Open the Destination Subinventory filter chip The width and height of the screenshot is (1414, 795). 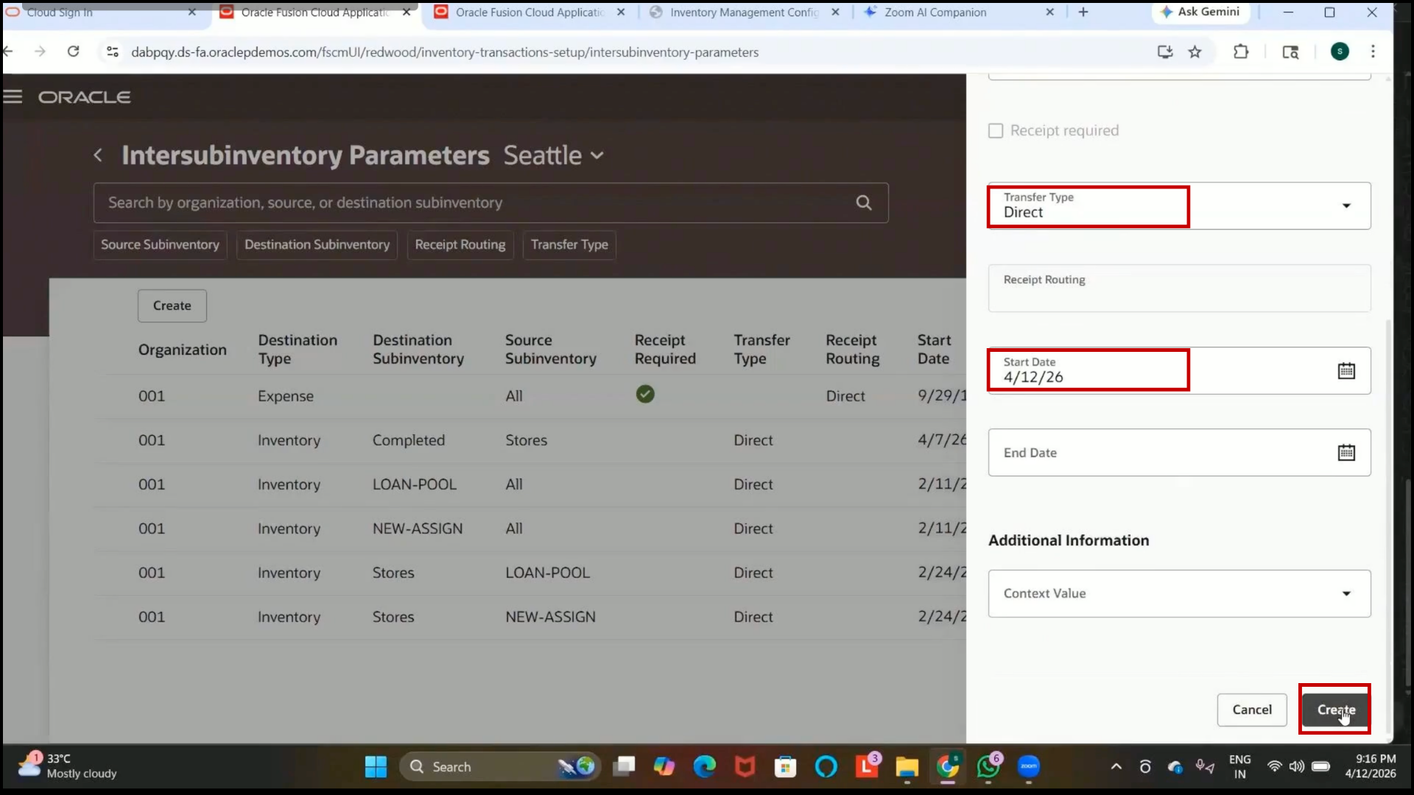tap(317, 245)
